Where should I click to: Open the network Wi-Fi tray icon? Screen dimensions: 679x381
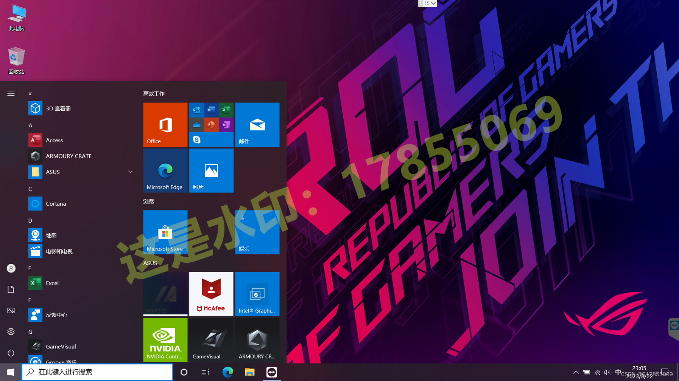click(597, 372)
